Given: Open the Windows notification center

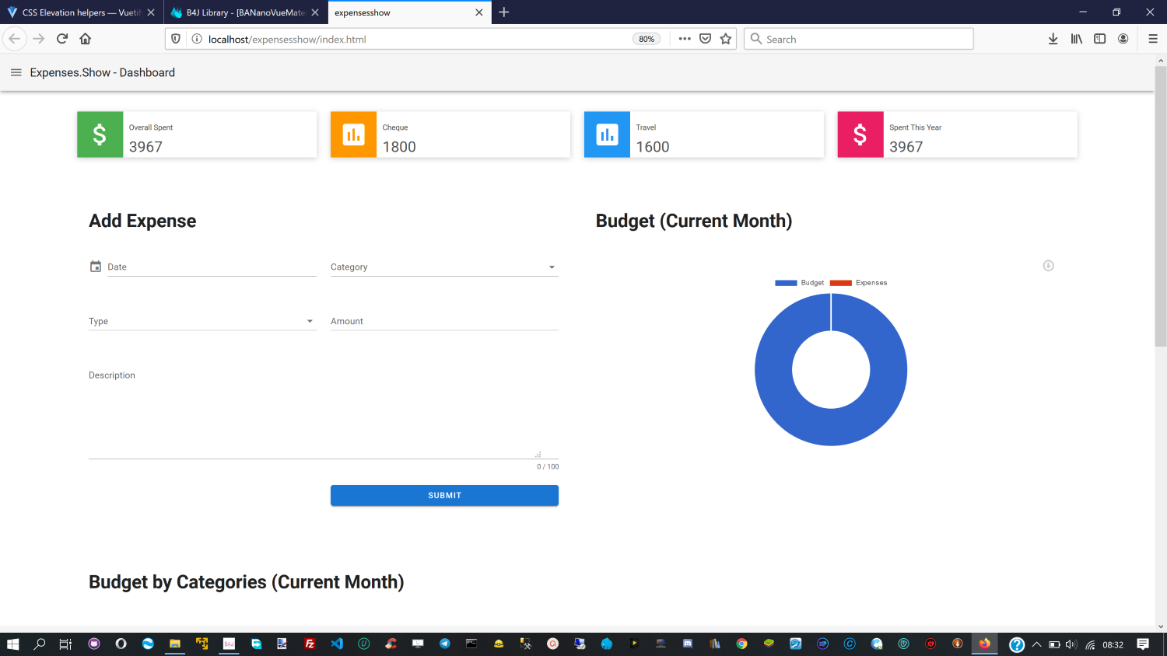Looking at the screenshot, I should pos(1143,644).
